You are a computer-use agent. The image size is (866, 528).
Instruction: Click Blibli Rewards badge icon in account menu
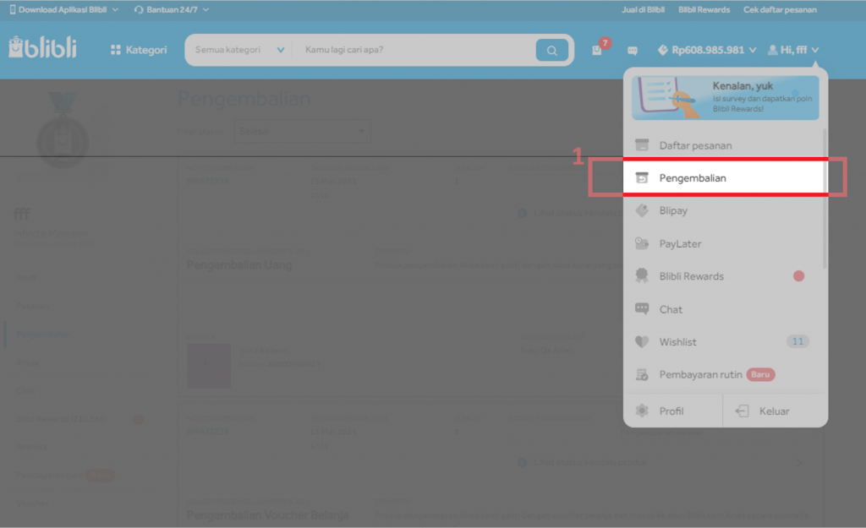(642, 276)
